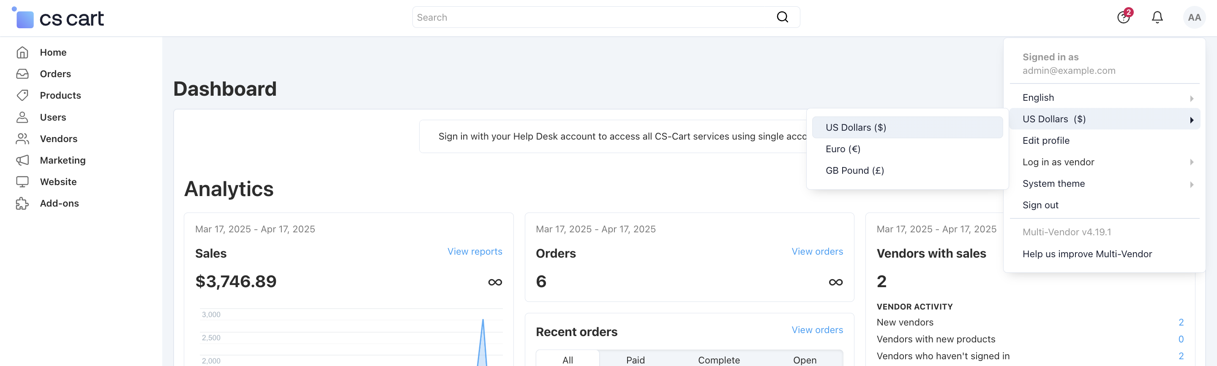The height and width of the screenshot is (366, 1217).
Task: Click the Home house icon in sidebar
Action: pyautogui.click(x=22, y=52)
